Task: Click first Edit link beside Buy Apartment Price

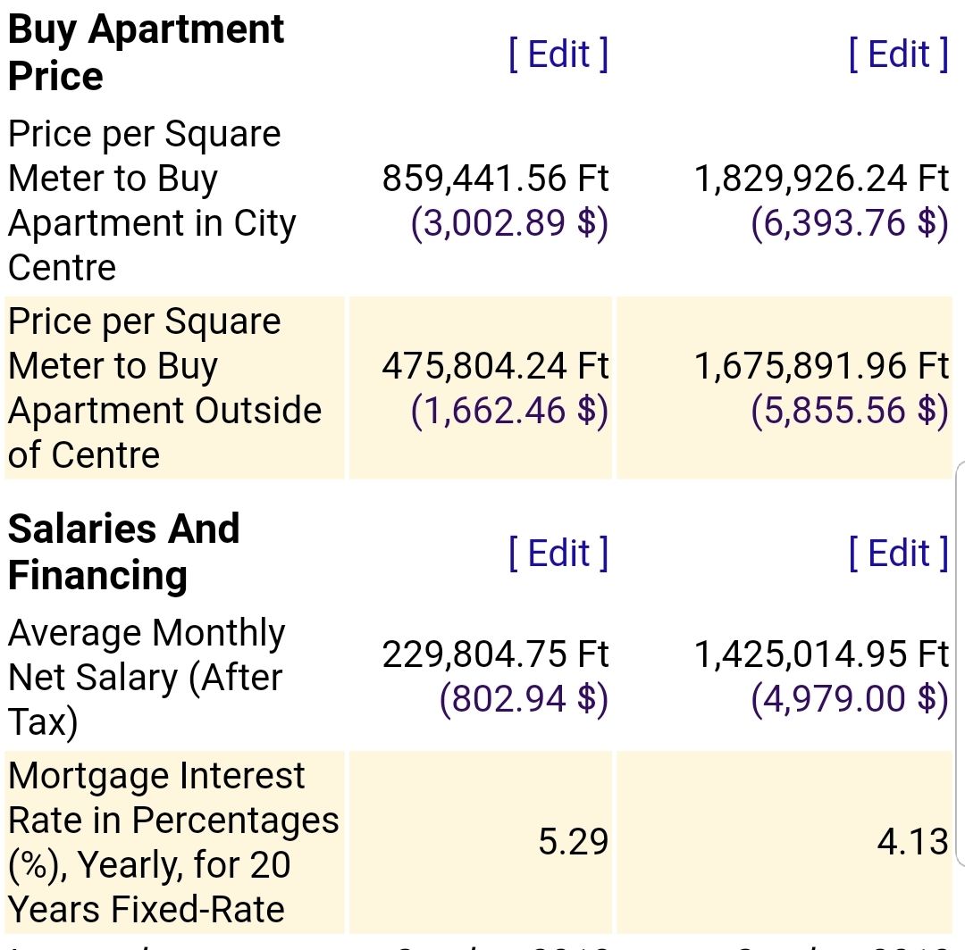Action: pos(558,54)
